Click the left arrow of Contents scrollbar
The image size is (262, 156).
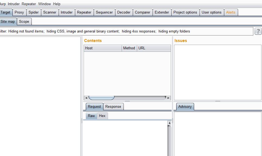pos(86,98)
